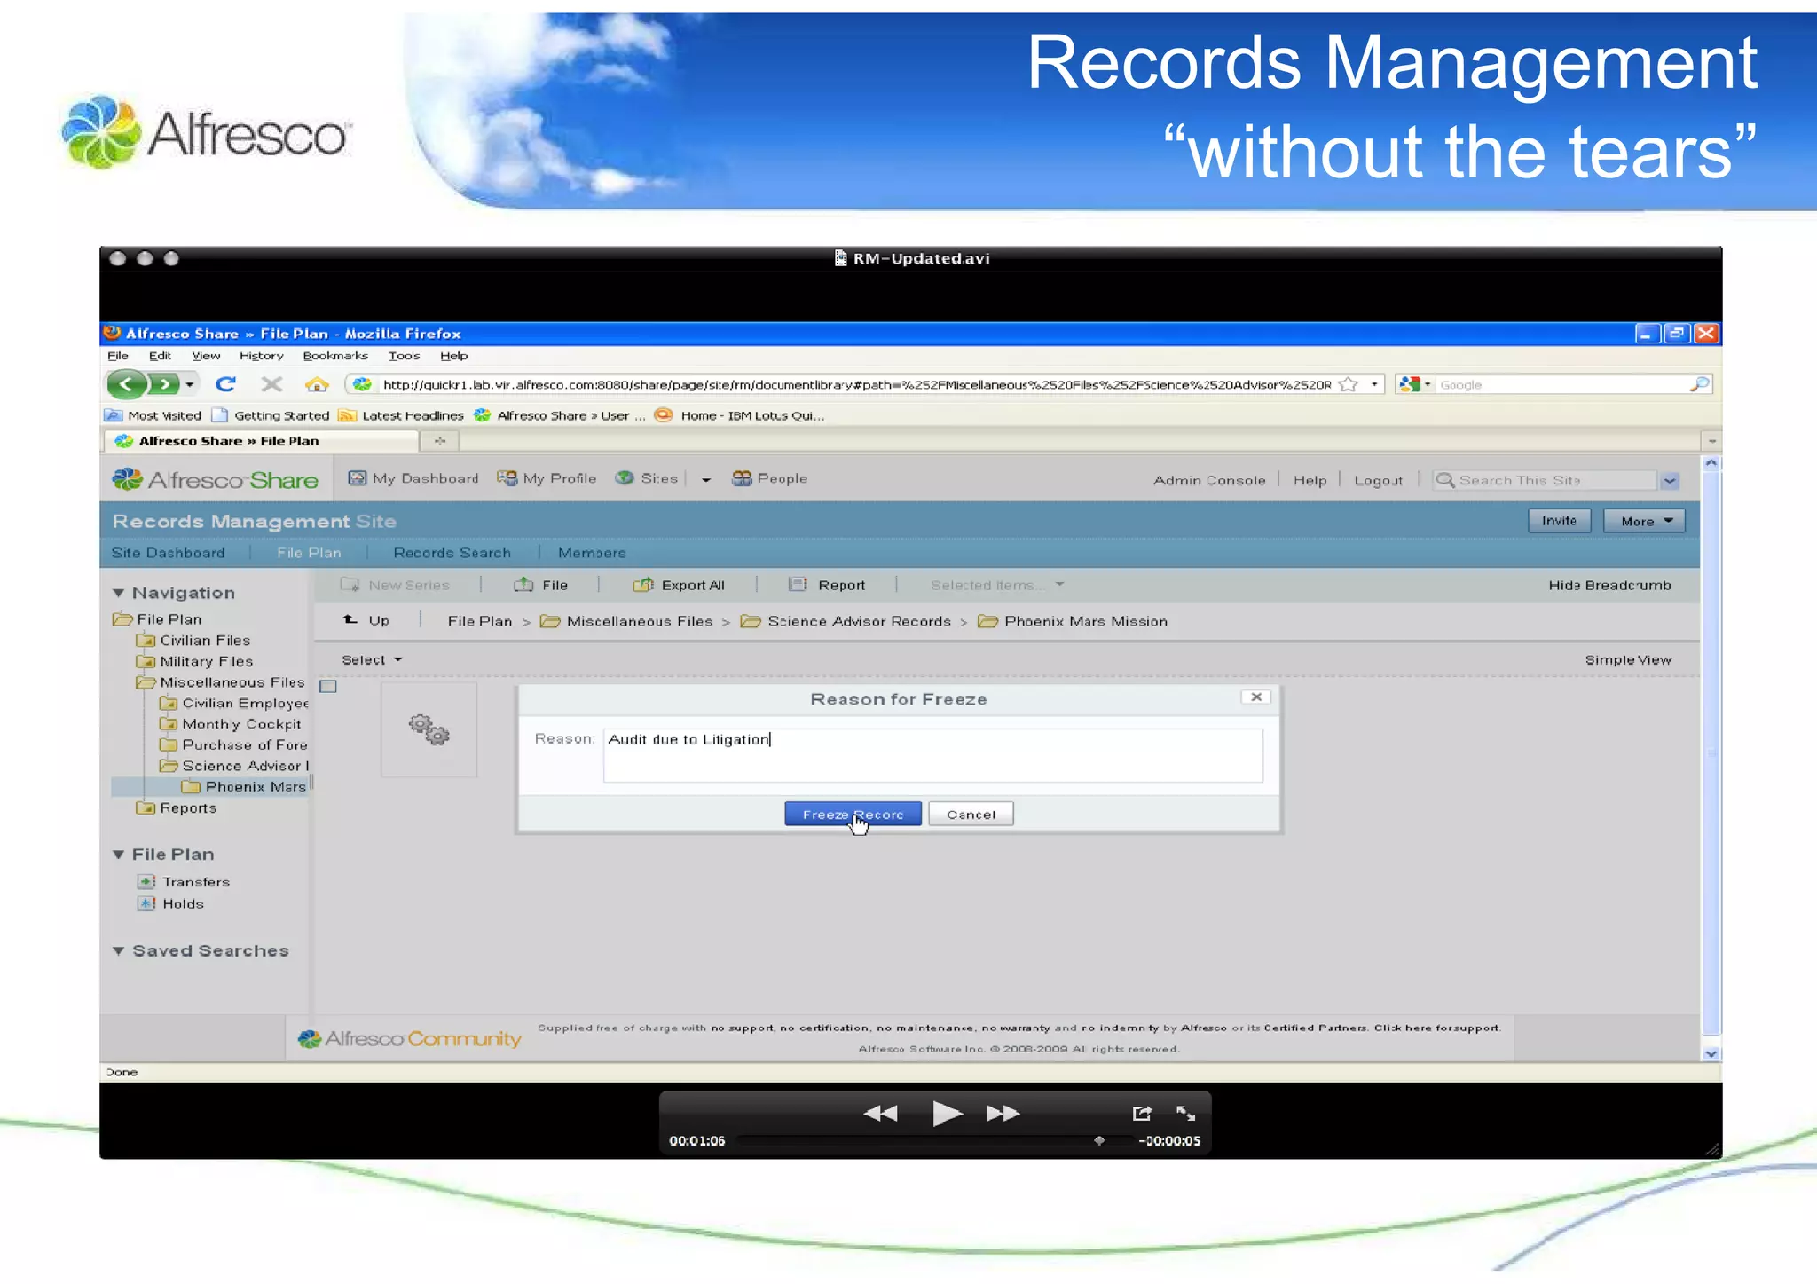Open the Select dropdown
The width and height of the screenshot is (1817, 1284).
372,659
